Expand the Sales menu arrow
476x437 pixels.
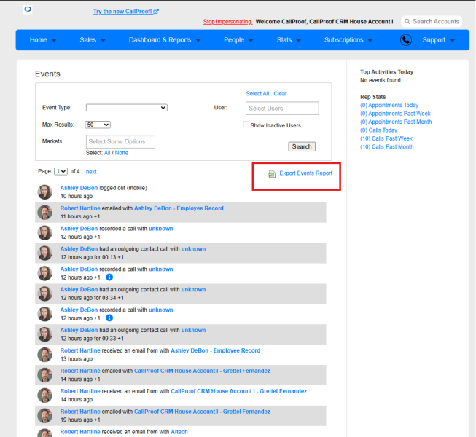(103, 40)
